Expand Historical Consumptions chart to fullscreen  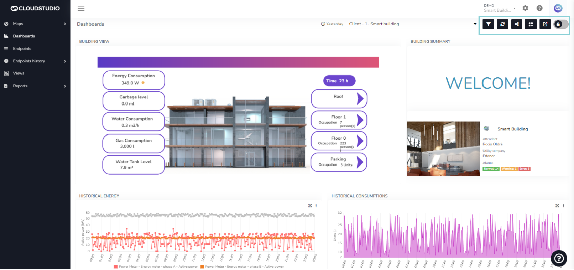click(557, 205)
